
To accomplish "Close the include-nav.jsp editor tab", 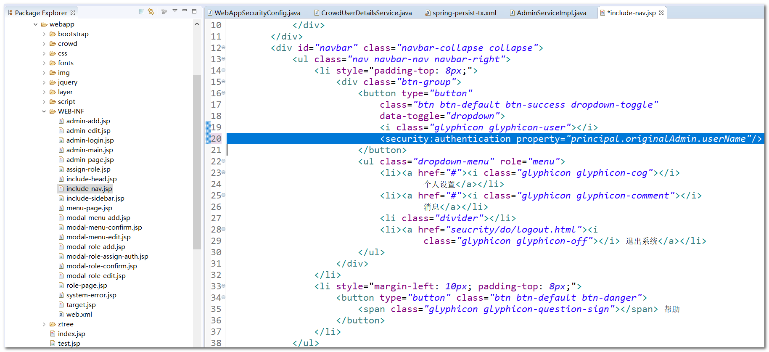I will (x=661, y=13).
